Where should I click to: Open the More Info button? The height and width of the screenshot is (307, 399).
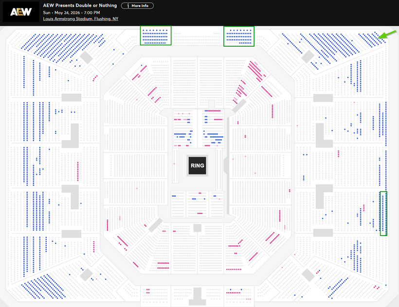137,6
